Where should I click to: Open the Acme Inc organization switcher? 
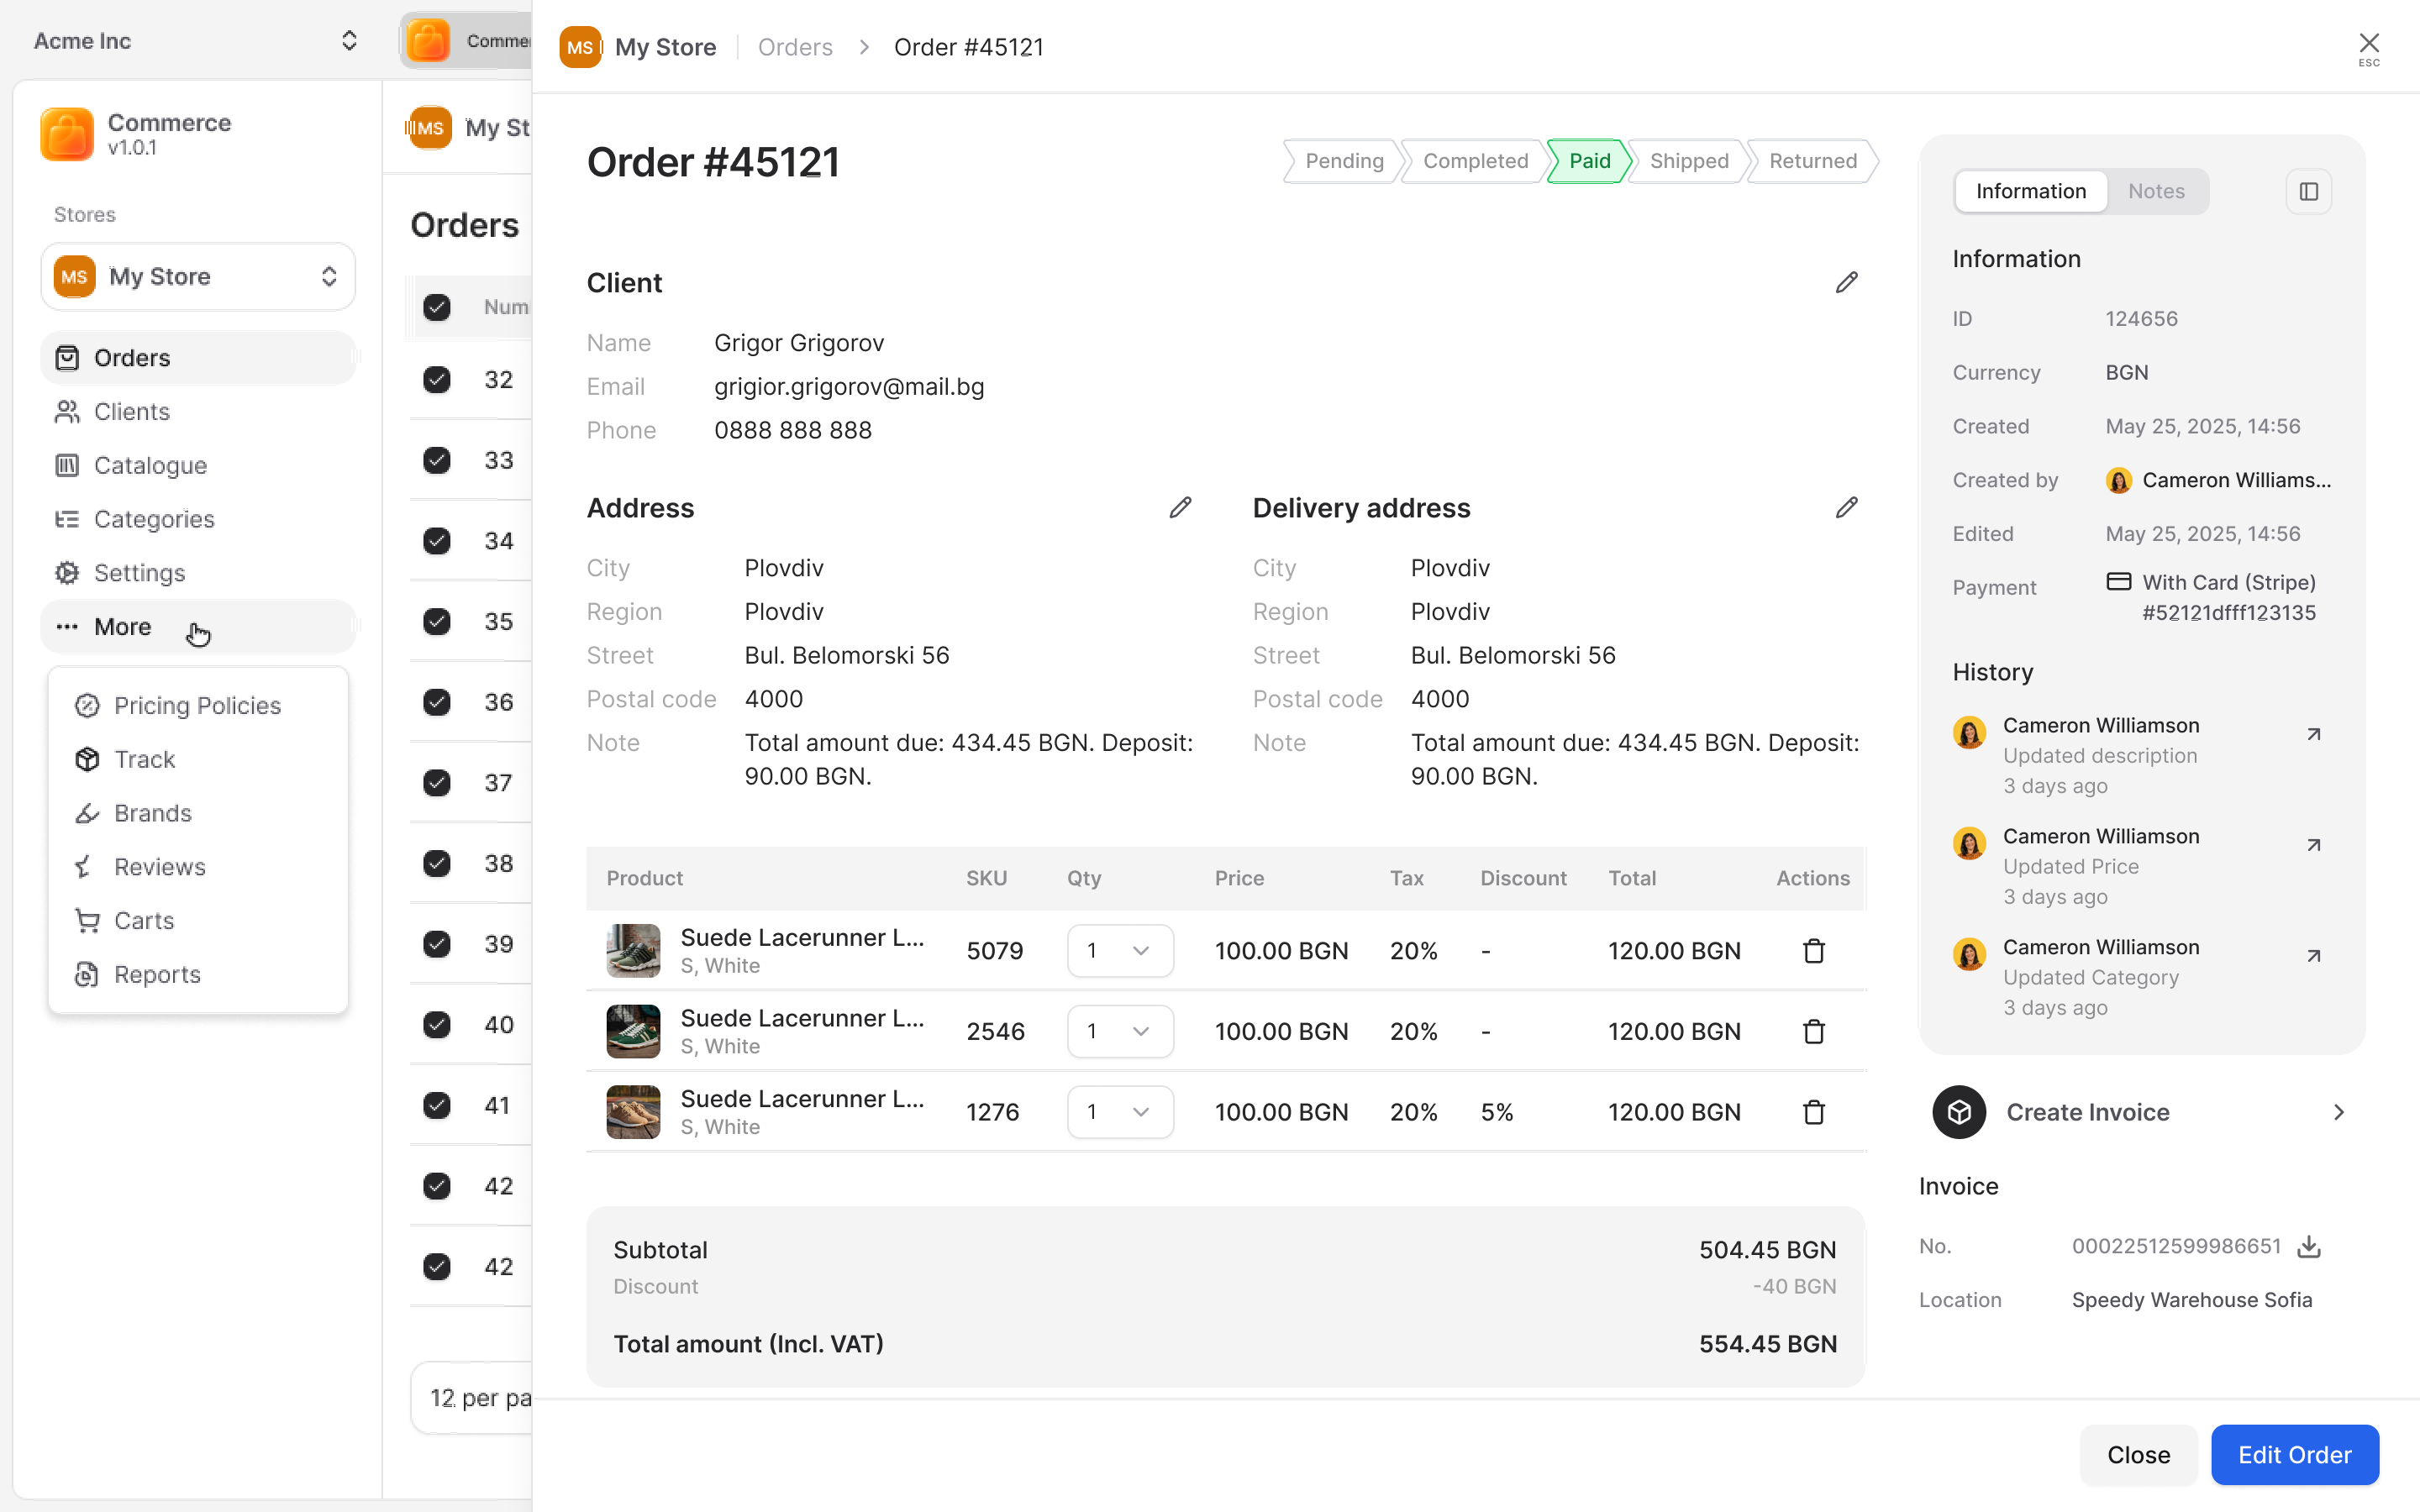[195, 41]
